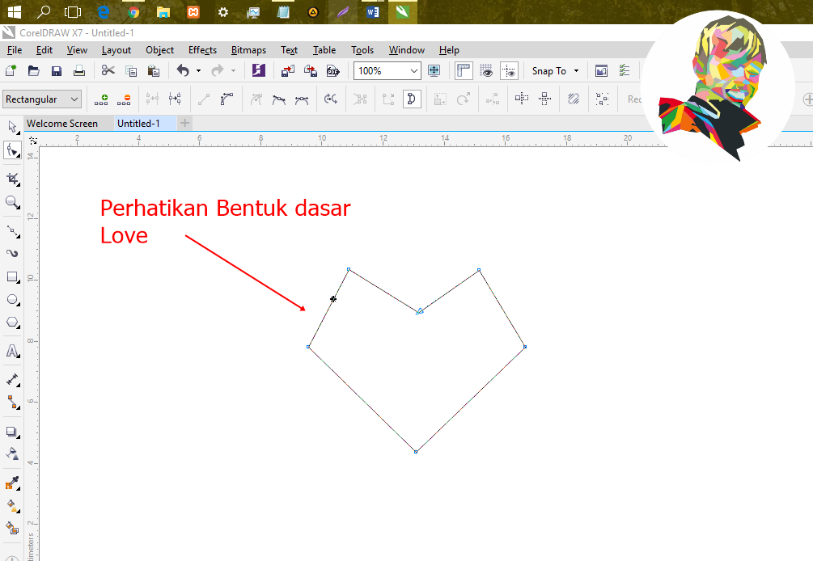This screenshot has height=561, width=813.
Task: Click Convert to Curve on the property bar
Action: [x=226, y=99]
